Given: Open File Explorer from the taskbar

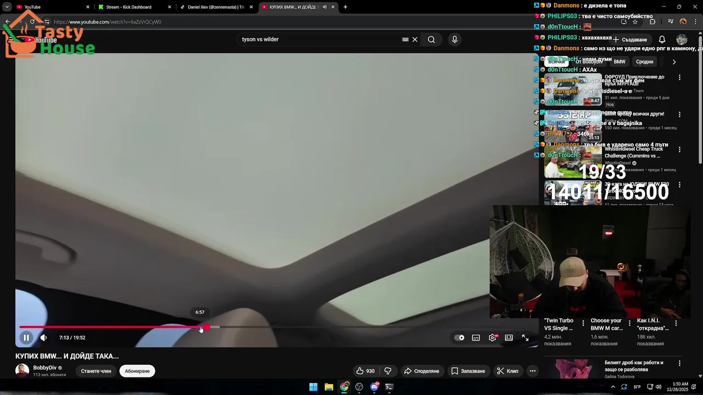Looking at the screenshot, I should pyautogui.click(x=328, y=387).
